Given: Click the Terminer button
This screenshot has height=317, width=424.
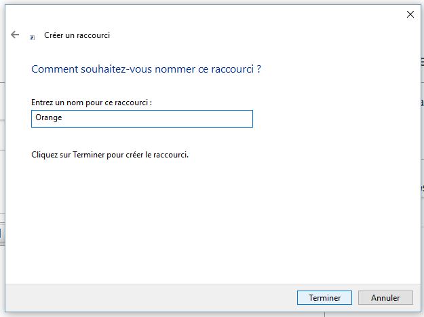Looking at the screenshot, I should pos(324,297).
